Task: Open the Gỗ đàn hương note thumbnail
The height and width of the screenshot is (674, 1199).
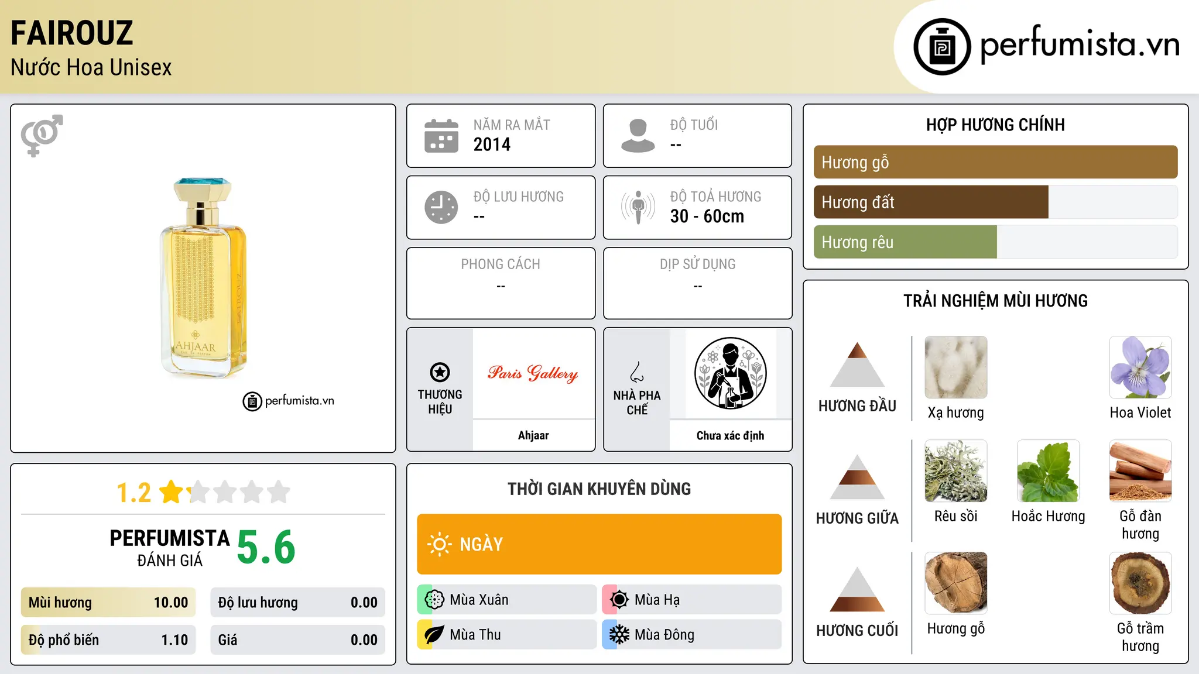Action: (1140, 471)
